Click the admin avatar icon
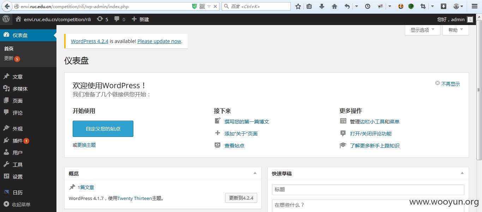Screen dimensions: 482x212 (x=470, y=20)
